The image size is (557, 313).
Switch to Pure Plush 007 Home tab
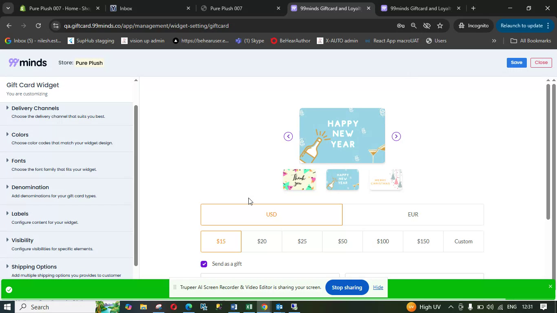click(59, 8)
